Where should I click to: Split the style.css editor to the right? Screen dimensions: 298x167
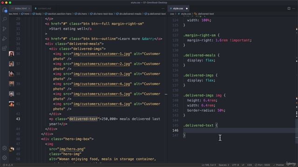click(289, 8)
